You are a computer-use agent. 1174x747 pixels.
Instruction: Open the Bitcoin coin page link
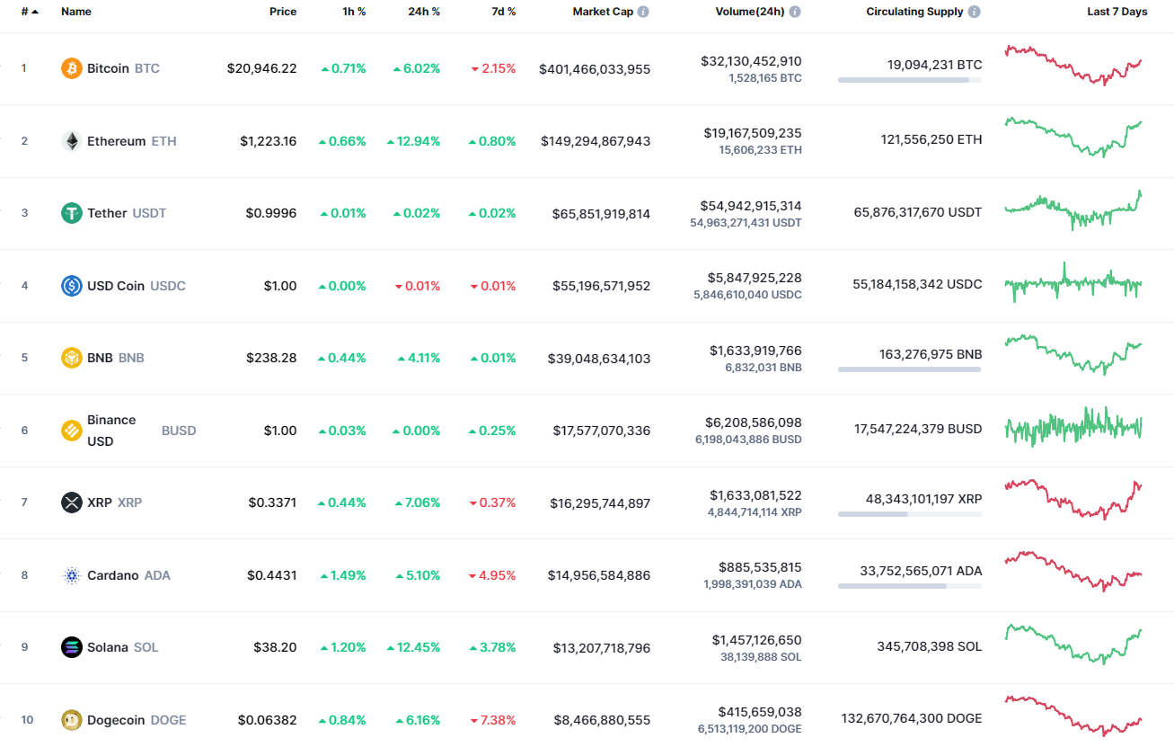pyautogui.click(x=108, y=68)
